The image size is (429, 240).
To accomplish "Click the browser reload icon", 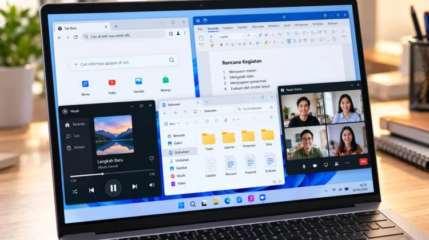I will 76,37.
